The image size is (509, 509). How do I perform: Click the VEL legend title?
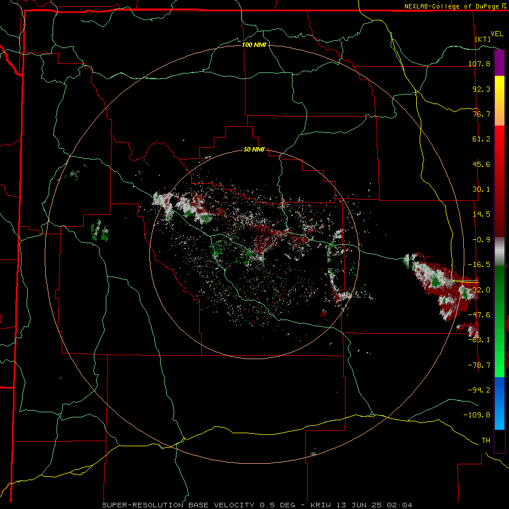(497, 33)
